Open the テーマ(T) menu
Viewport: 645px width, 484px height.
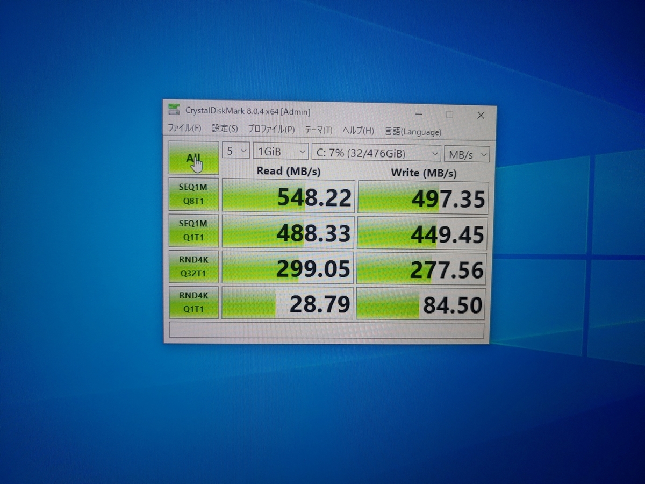tap(318, 130)
